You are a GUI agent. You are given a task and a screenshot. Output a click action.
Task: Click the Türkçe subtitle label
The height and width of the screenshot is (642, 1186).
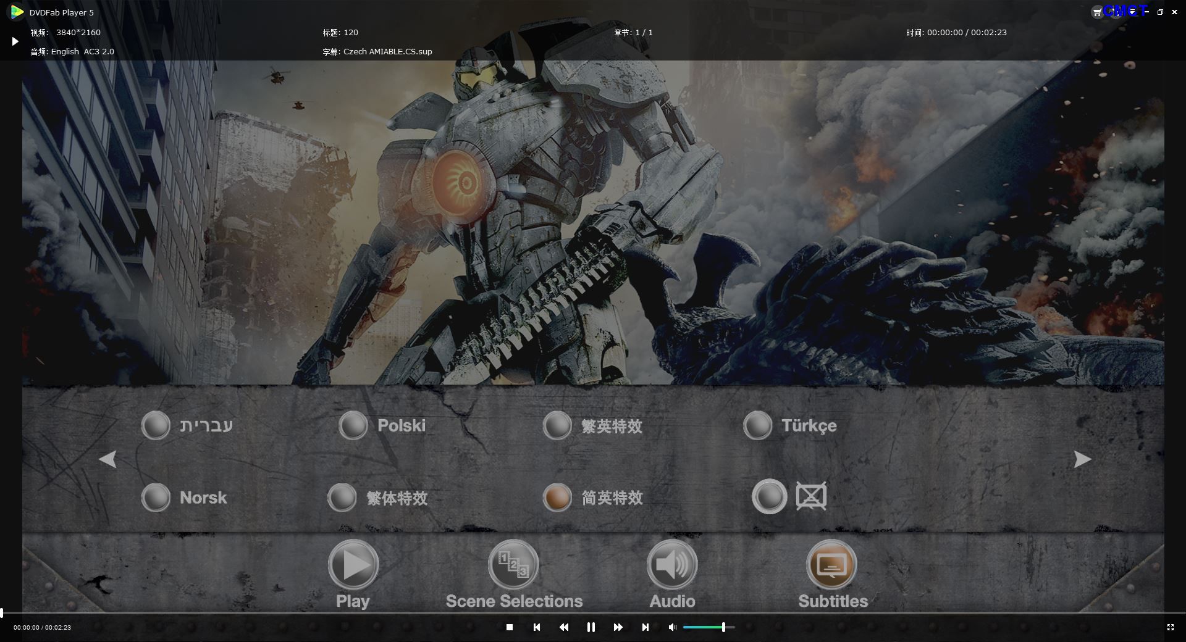click(x=809, y=425)
